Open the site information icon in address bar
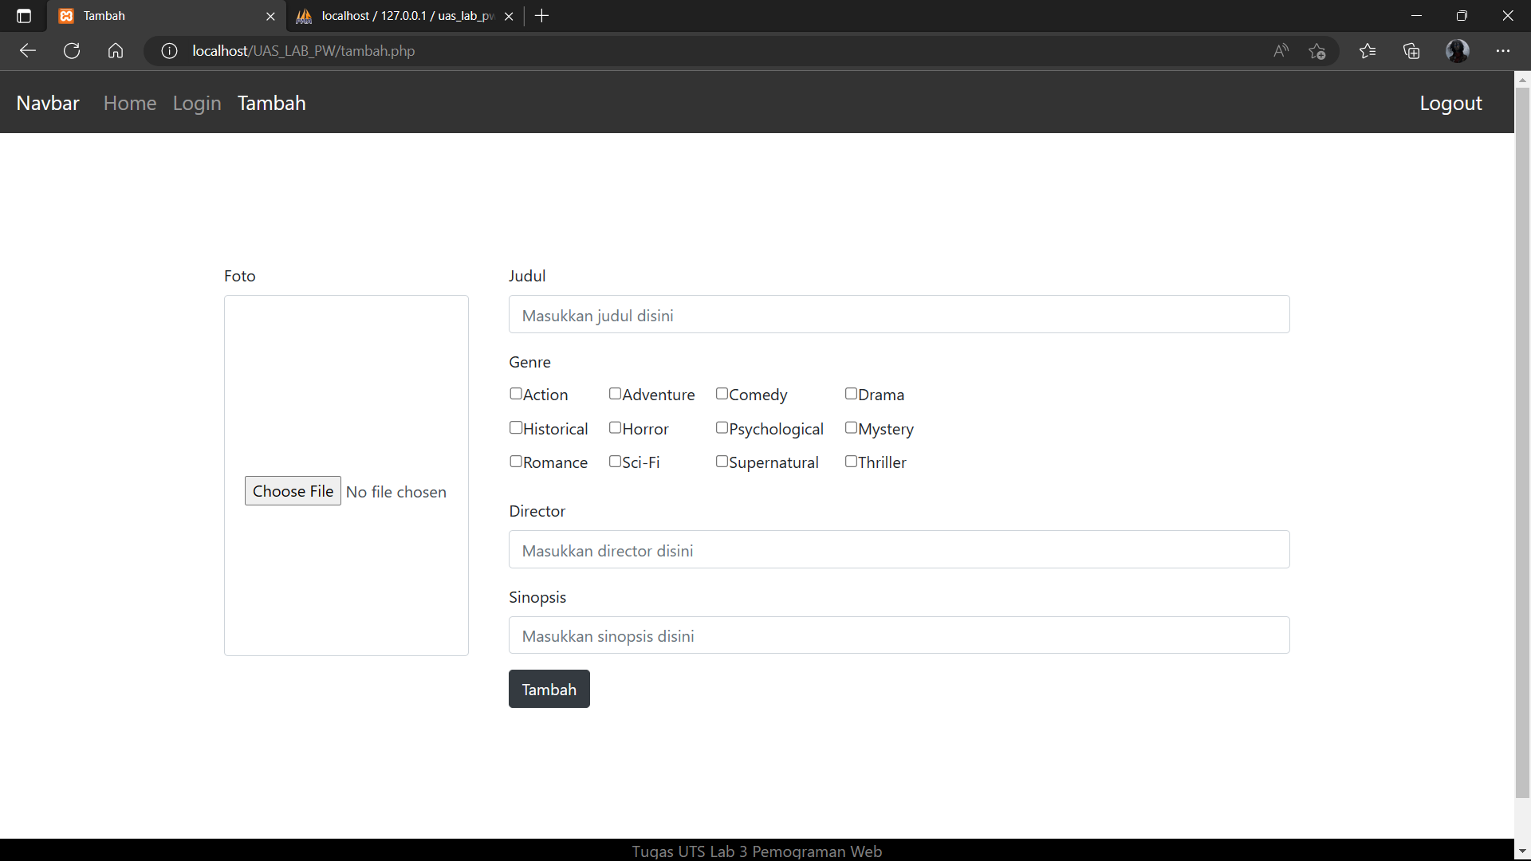 point(168,50)
